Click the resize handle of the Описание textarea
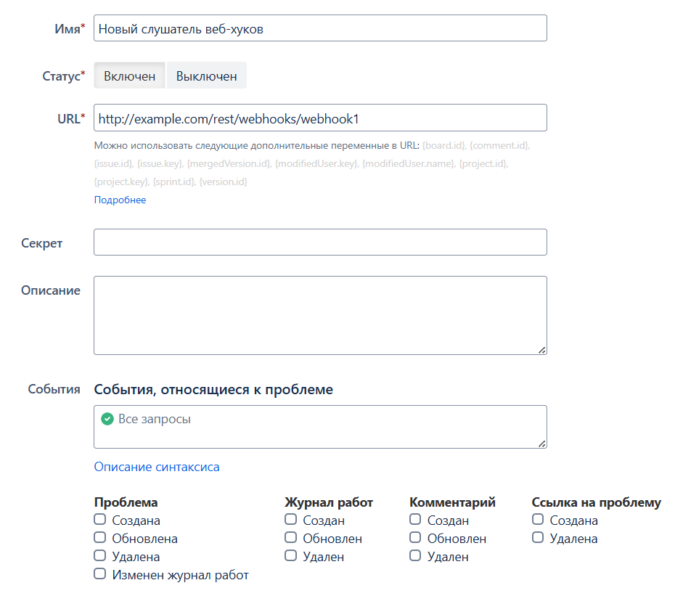The width and height of the screenshot is (683, 596). point(542,351)
